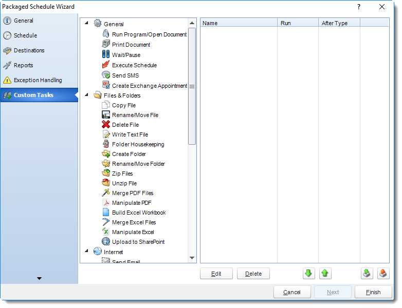The image size is (402, 308).
Task: Click the help question mark icon
Action: [x=359, y=7]
